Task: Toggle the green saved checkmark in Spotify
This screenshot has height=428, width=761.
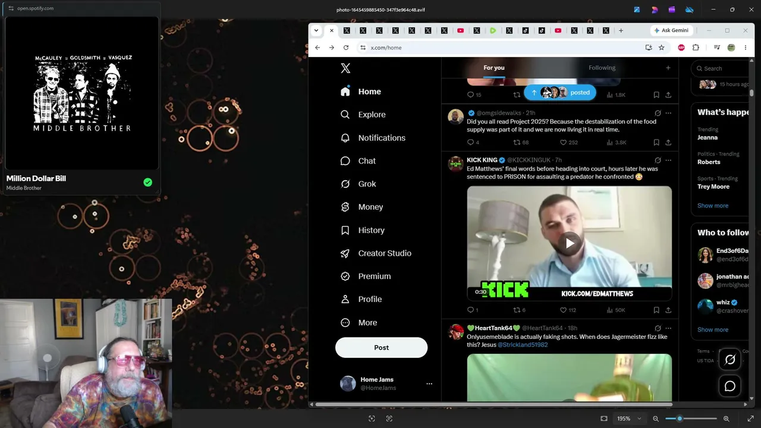Action: pos(147,182)
